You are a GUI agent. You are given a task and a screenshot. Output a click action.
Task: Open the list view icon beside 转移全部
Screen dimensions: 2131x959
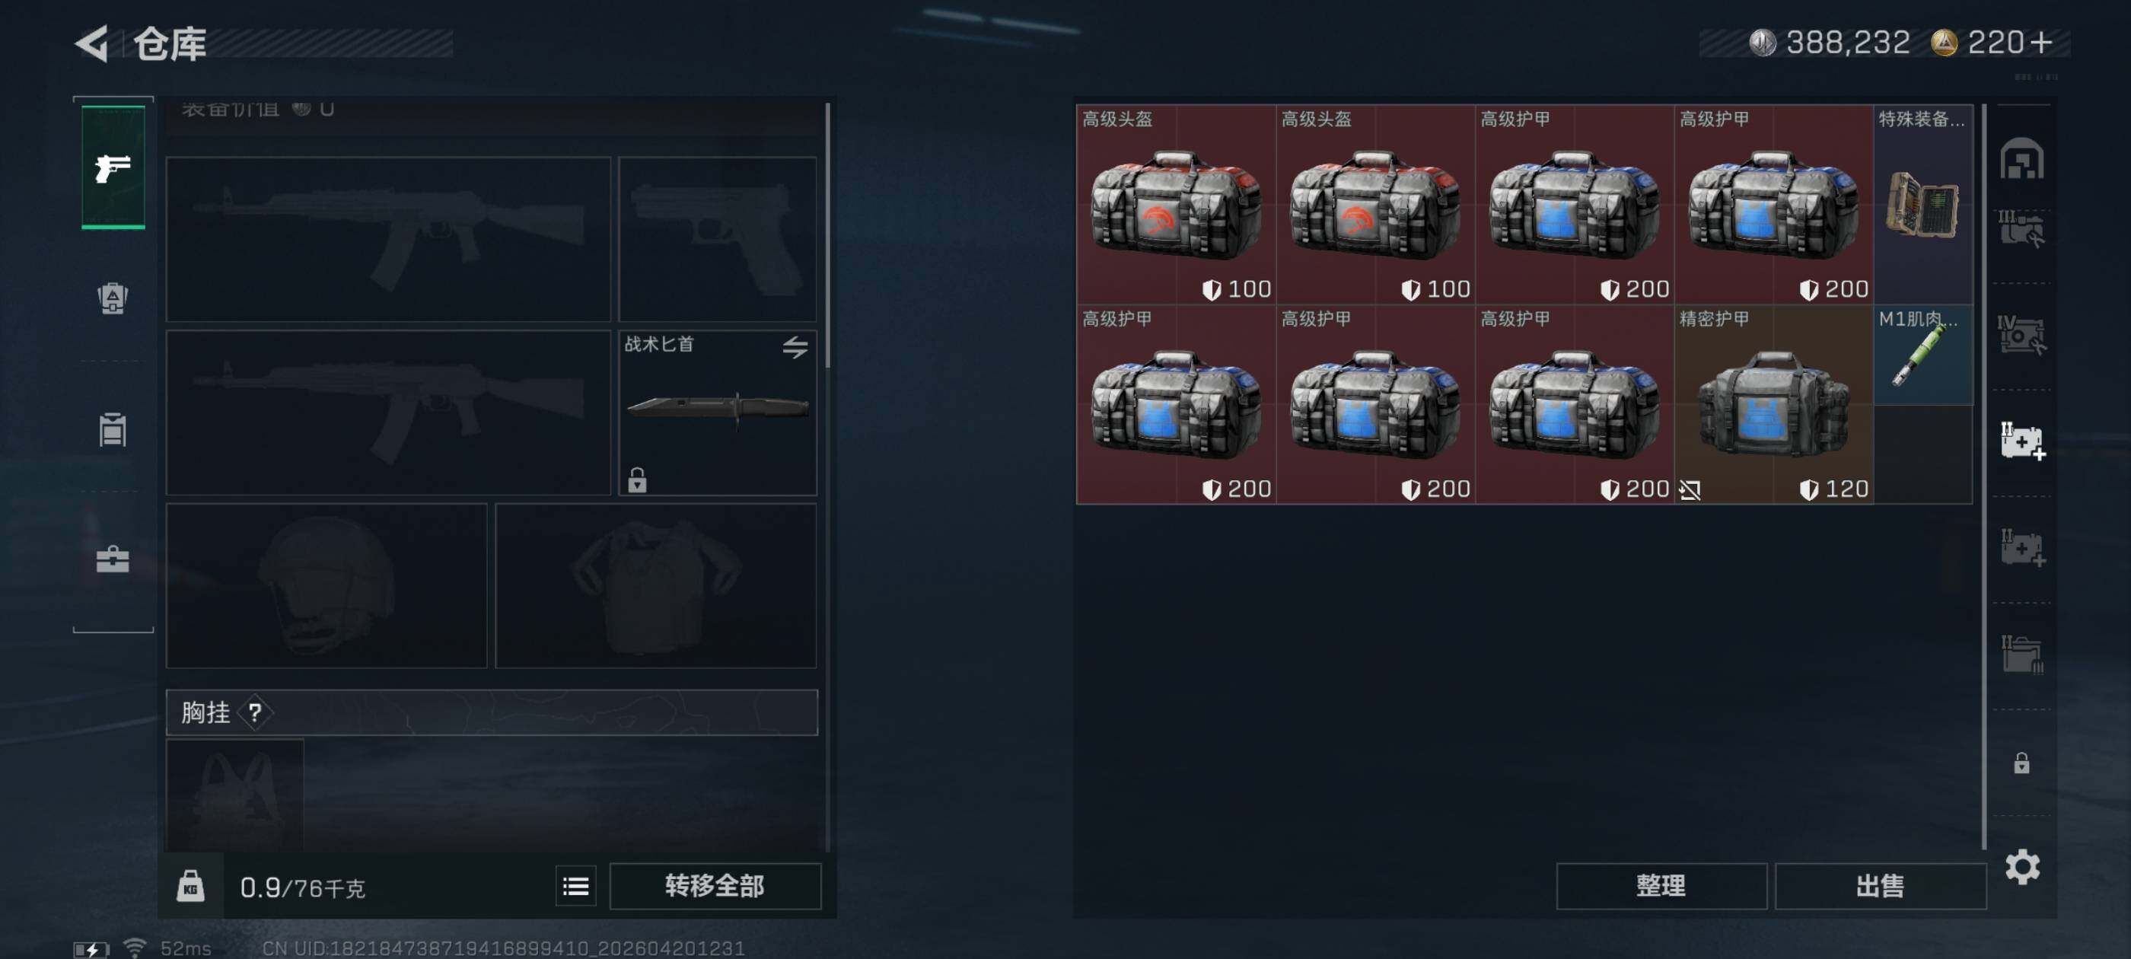[576, 886]
